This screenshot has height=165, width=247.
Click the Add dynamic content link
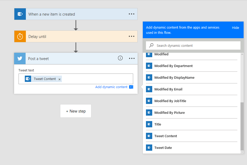click(x=111, y=87)
